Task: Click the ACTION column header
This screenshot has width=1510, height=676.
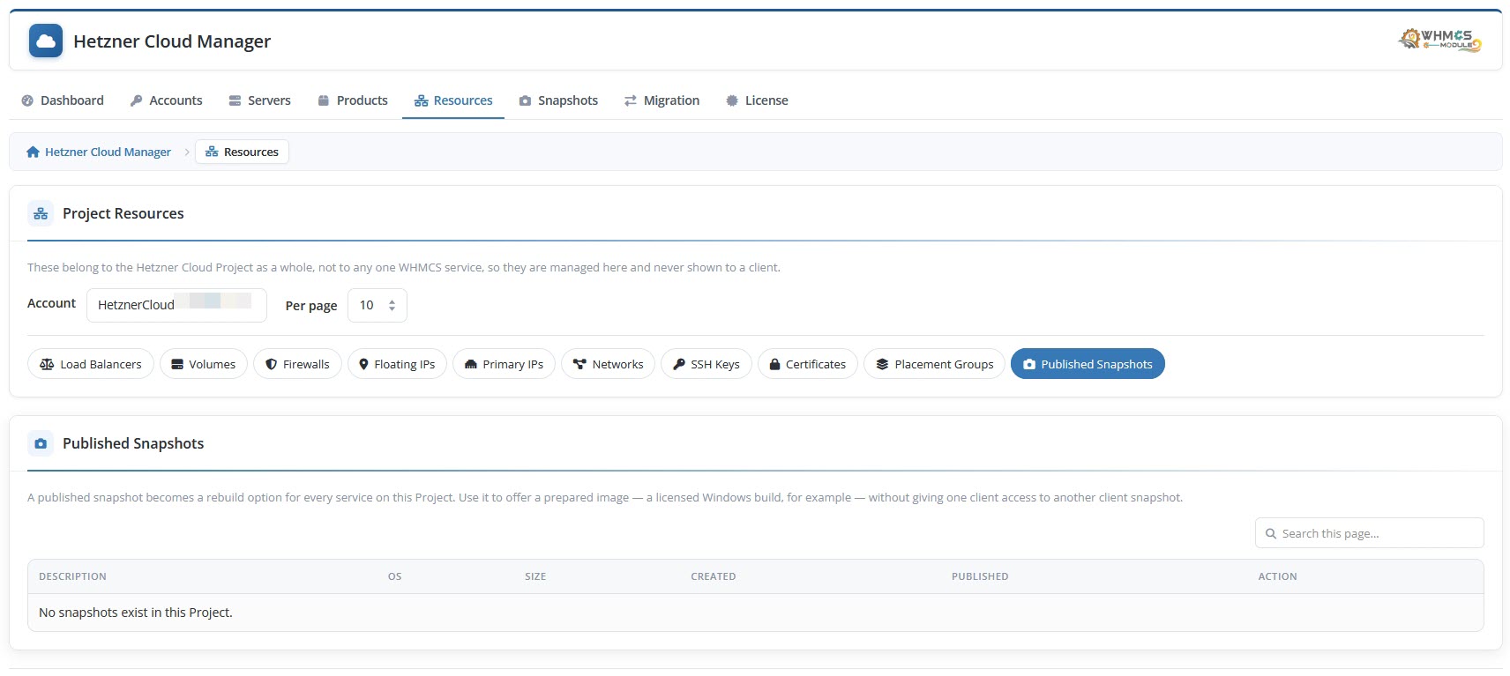Action: click(1277, 576)
